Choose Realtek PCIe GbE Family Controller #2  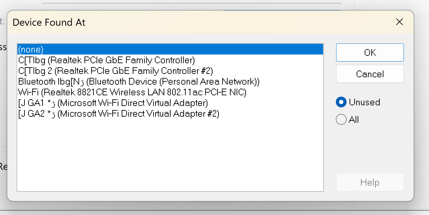(116, 71)
